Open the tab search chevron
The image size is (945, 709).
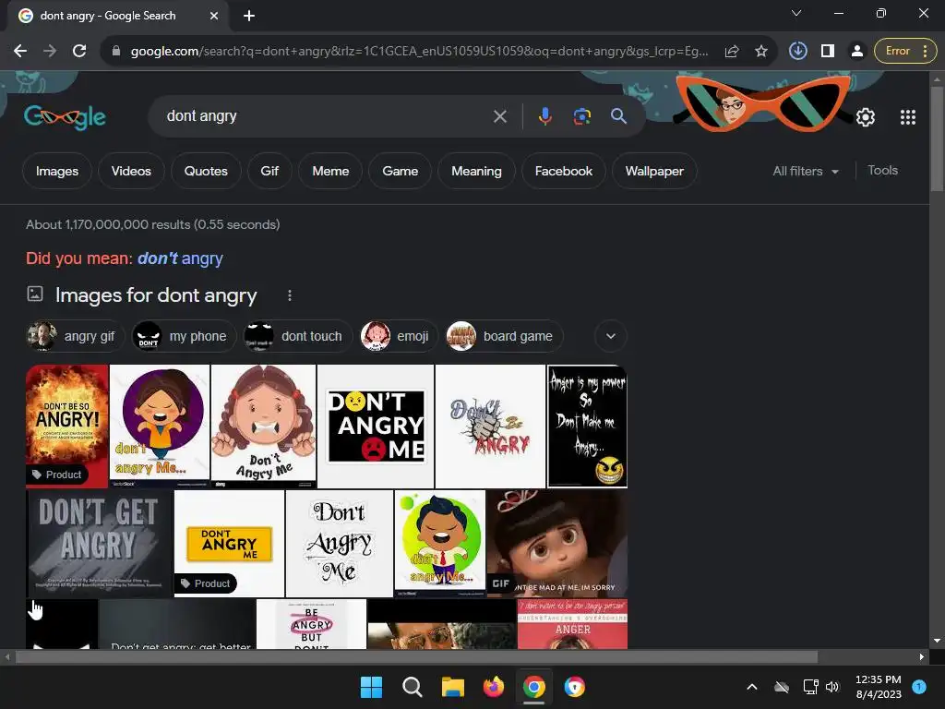pyautogui.click(x=796, y=13)
